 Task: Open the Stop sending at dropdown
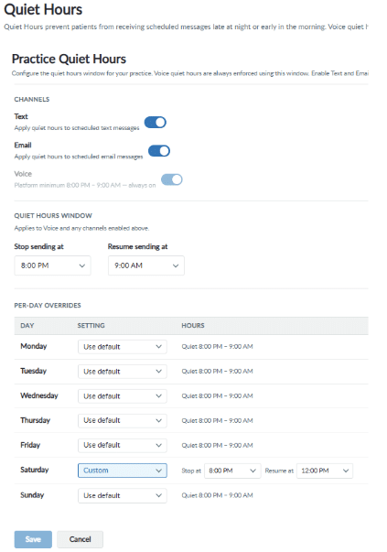pos(53,265)
